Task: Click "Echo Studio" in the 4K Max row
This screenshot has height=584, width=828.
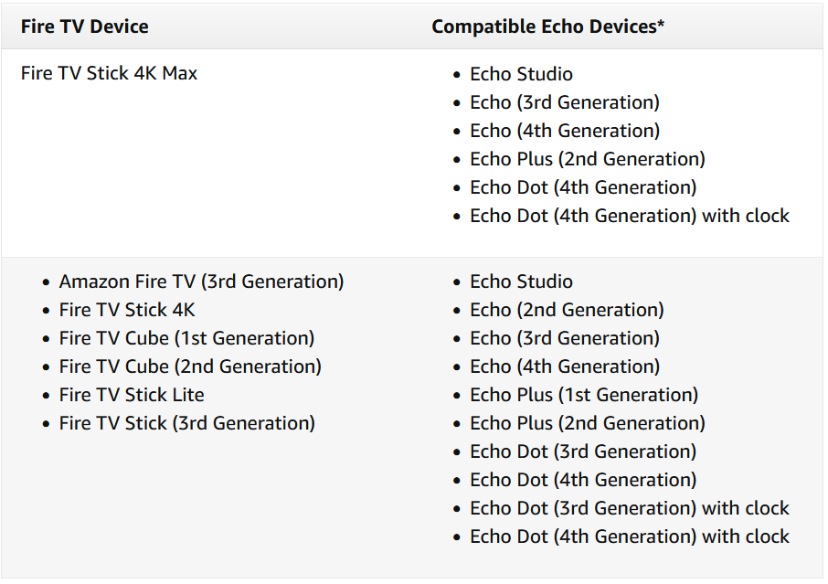Action: tap(521, 74)
